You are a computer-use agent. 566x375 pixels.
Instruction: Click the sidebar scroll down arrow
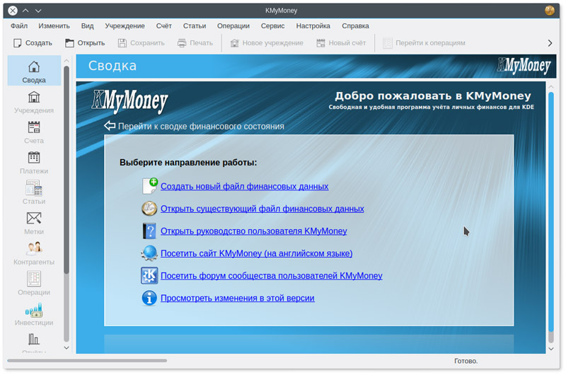tap(67, 348)
